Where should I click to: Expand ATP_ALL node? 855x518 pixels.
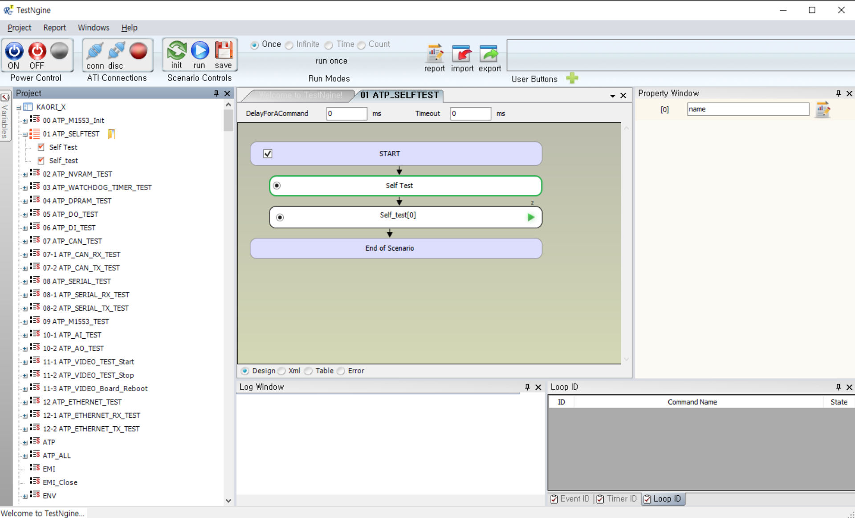point(25,456)
